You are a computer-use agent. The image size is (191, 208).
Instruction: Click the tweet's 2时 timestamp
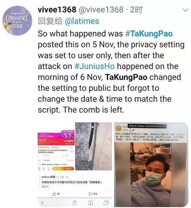[136, 10]
